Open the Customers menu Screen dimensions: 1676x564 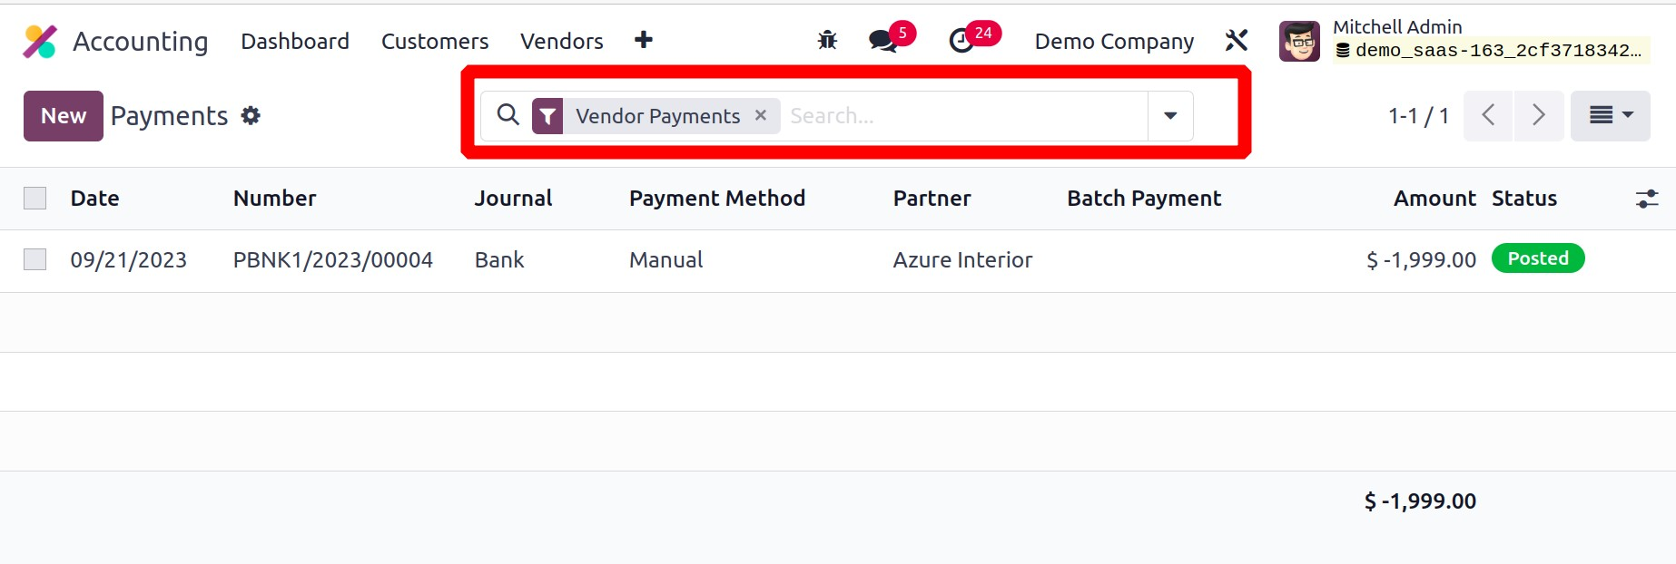tap(434, 42)
